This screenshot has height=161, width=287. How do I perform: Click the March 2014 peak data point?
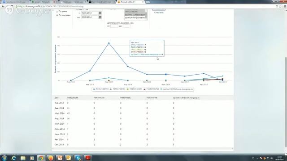pyautogui.click(x=109, y=43)
